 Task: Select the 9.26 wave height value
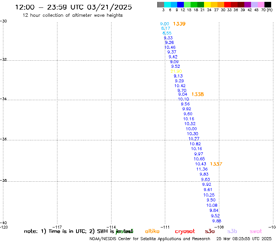point(169,42)
